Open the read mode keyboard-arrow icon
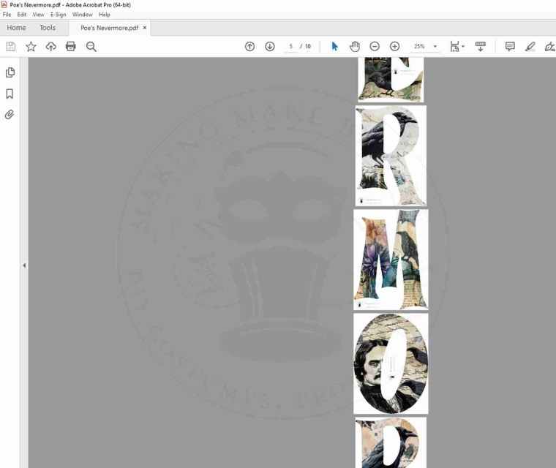This screenshot has width=556, height=468. [481, 47]
